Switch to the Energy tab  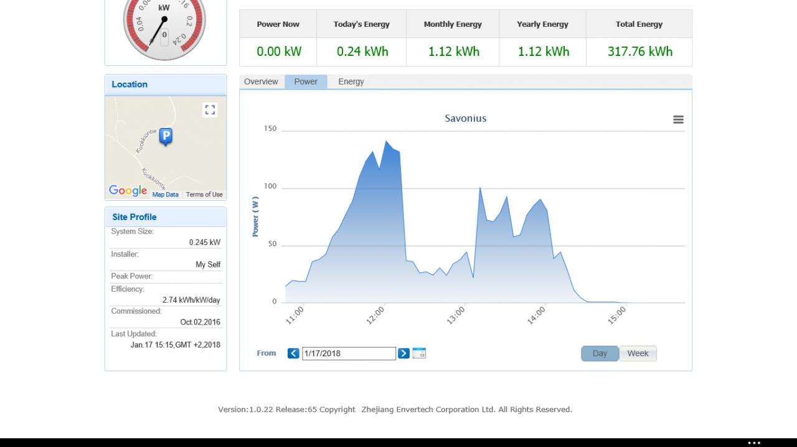point(351,81)
